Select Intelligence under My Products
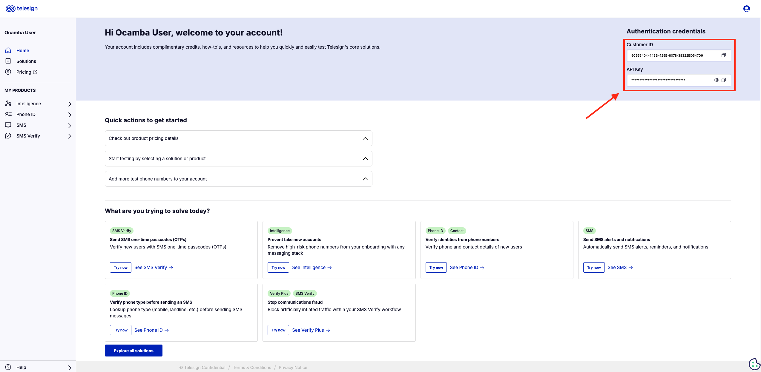761x372 pixels. tap(29, 104)
